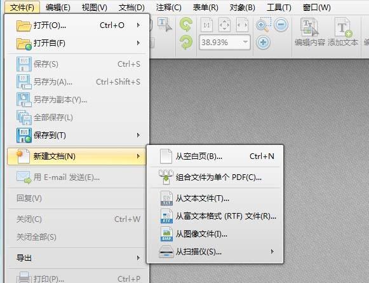Expand the 打开(O) submenu arrow
The width and height of the screenshot is (369, 283).
[x=138, y=25]
